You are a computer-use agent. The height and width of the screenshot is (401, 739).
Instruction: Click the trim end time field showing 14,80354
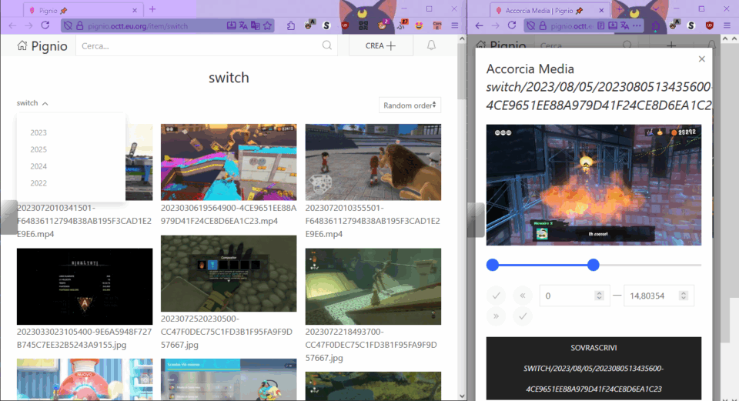(x=654, y=296)
